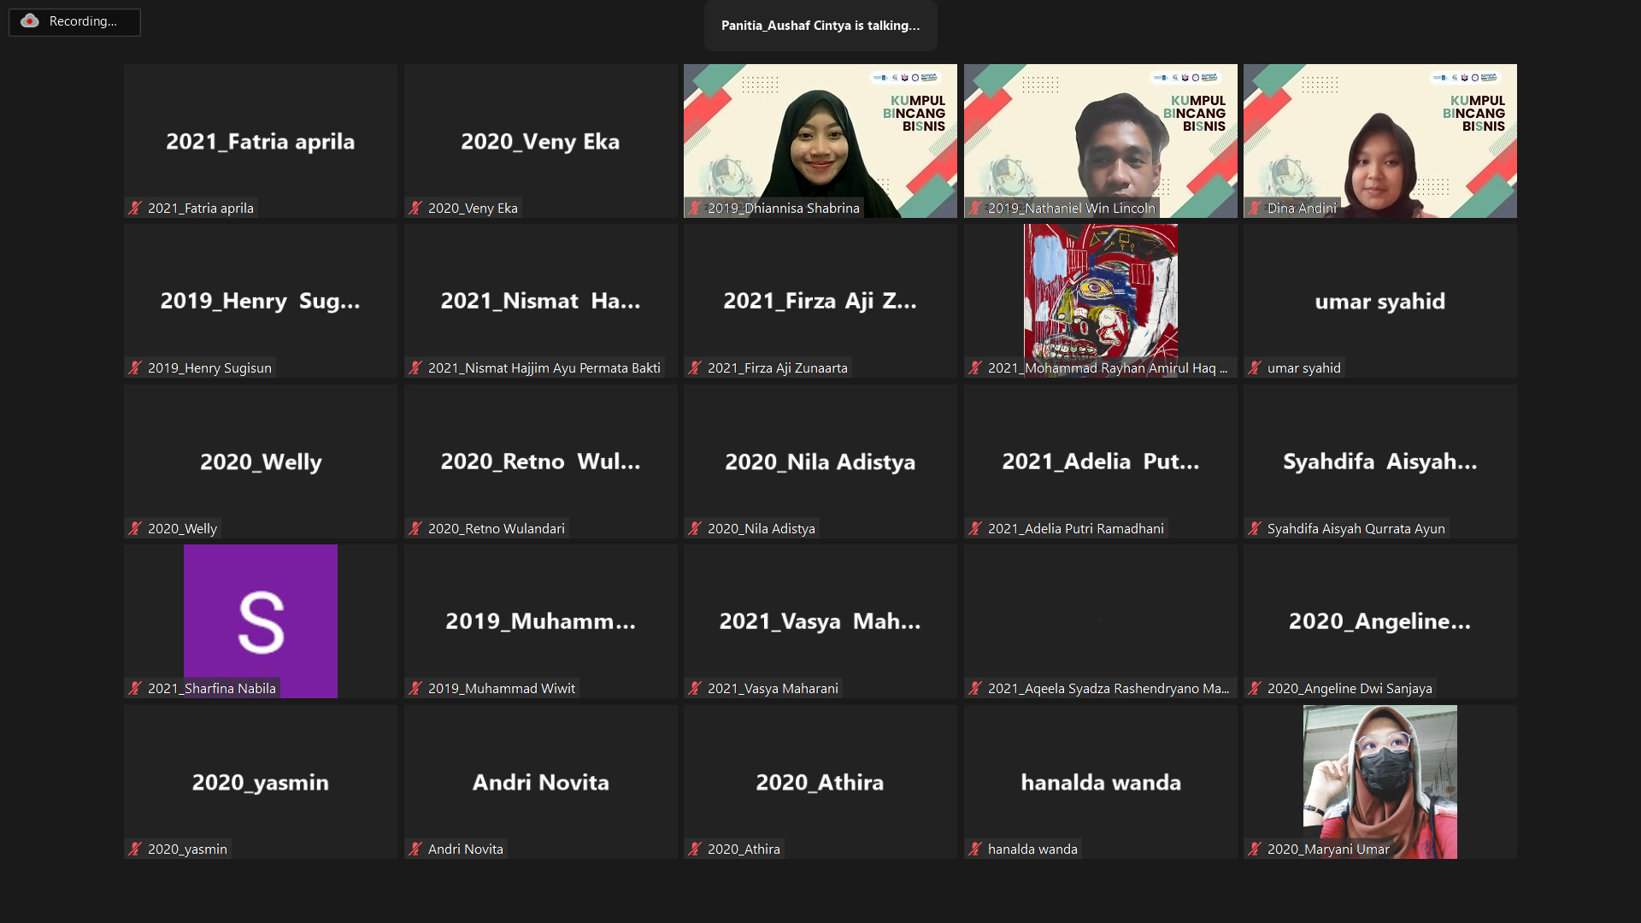The image size is (1641, 923).
Task: Click the 2020_Nila Adistya name label
Action: click(x=761, y=528)
